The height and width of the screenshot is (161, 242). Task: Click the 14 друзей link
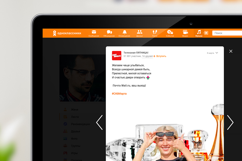coord(147,56)
